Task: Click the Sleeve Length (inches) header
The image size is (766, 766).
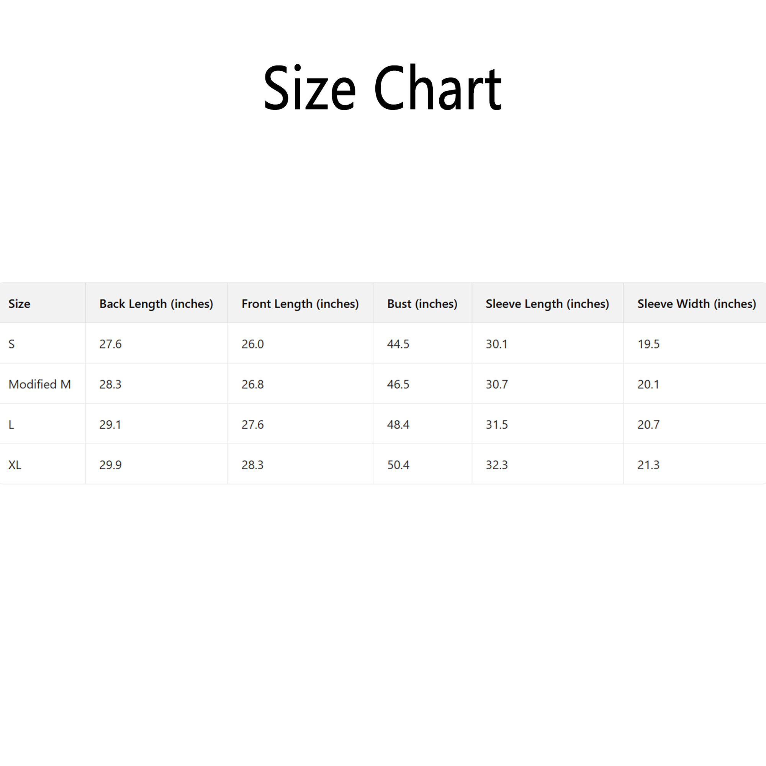Action: (x=547, y=304)
